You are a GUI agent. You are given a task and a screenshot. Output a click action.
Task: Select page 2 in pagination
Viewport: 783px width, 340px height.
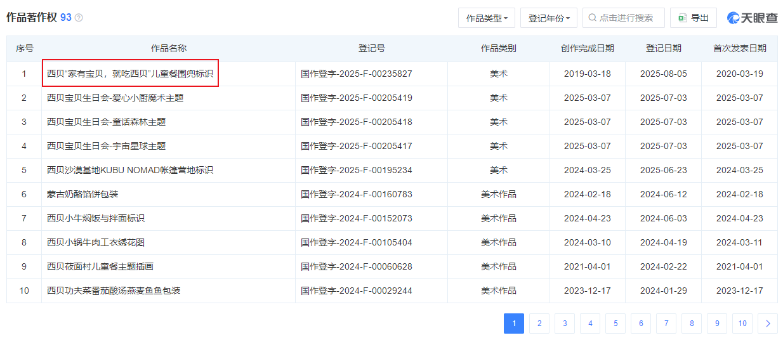539,324
